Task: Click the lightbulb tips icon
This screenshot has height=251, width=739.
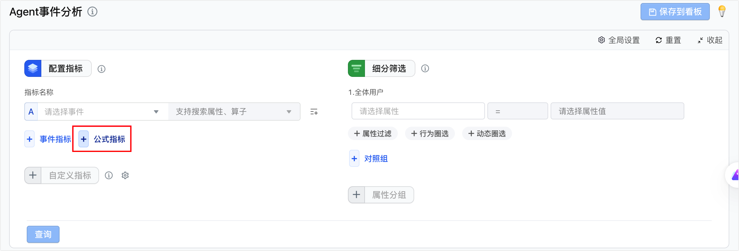Action: [722, 12]
